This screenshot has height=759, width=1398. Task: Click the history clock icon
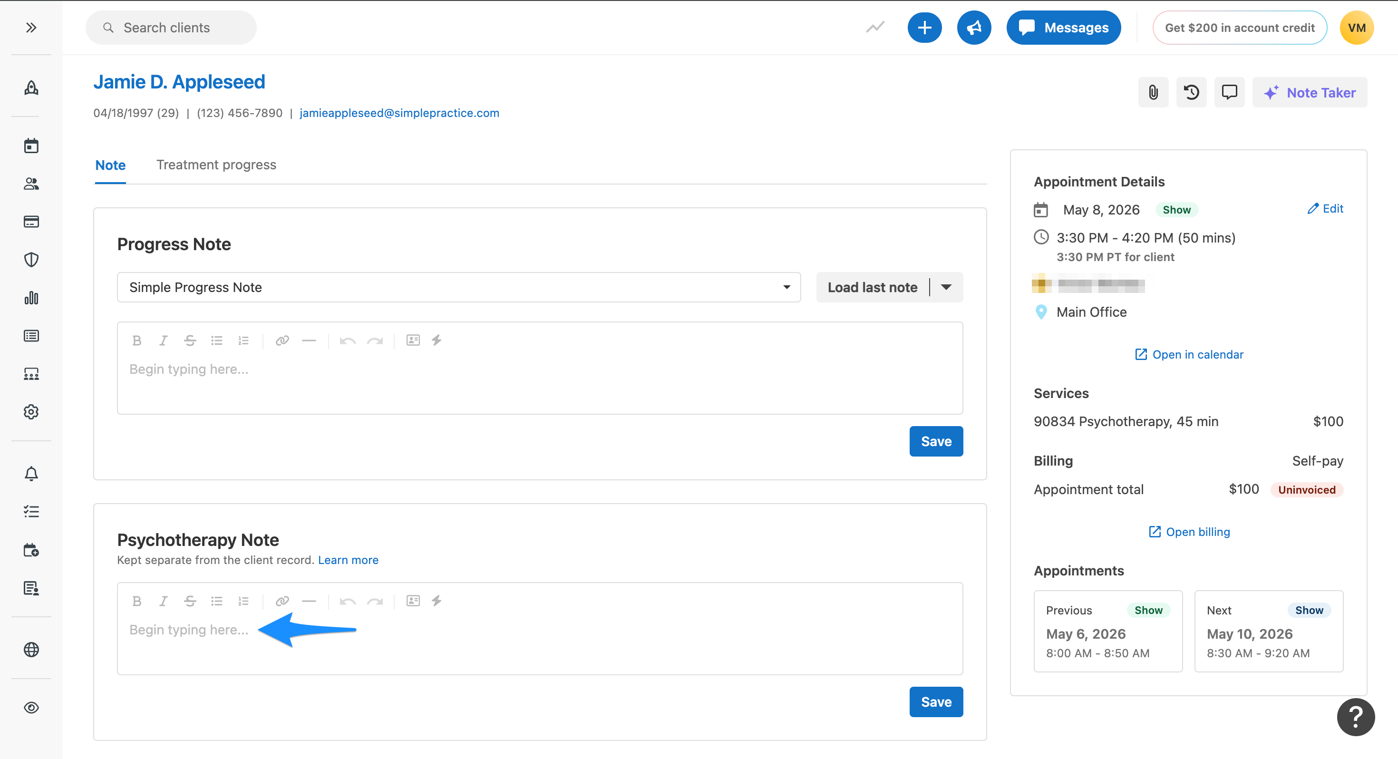pyautogui.click(x=1191, y=92)
